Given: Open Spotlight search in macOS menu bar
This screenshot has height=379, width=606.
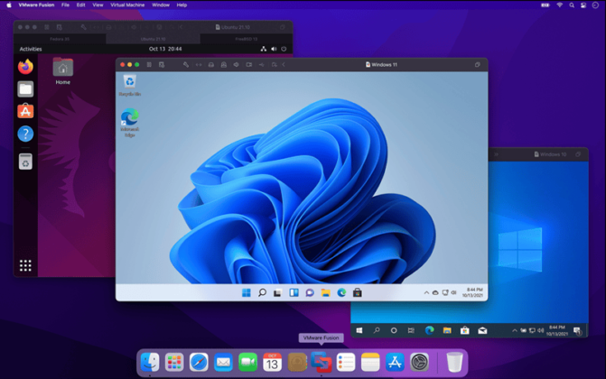Looking at the screenshot, I should (572, 5).
